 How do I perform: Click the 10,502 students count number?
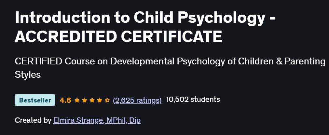(176, 99)
